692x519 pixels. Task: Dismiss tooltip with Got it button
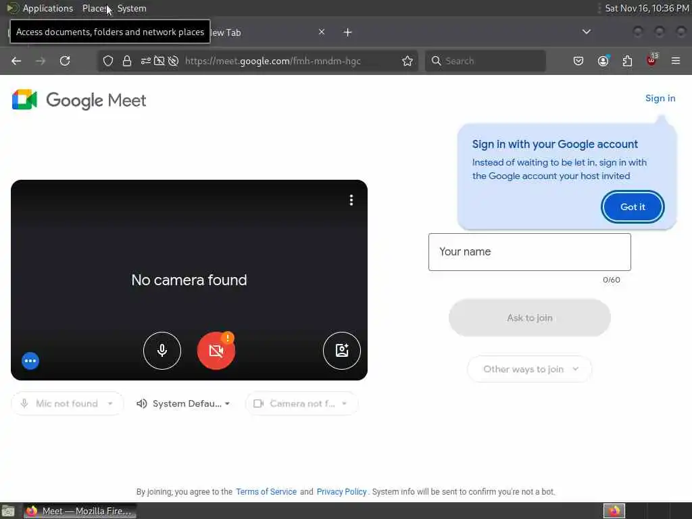pos(633,207)
